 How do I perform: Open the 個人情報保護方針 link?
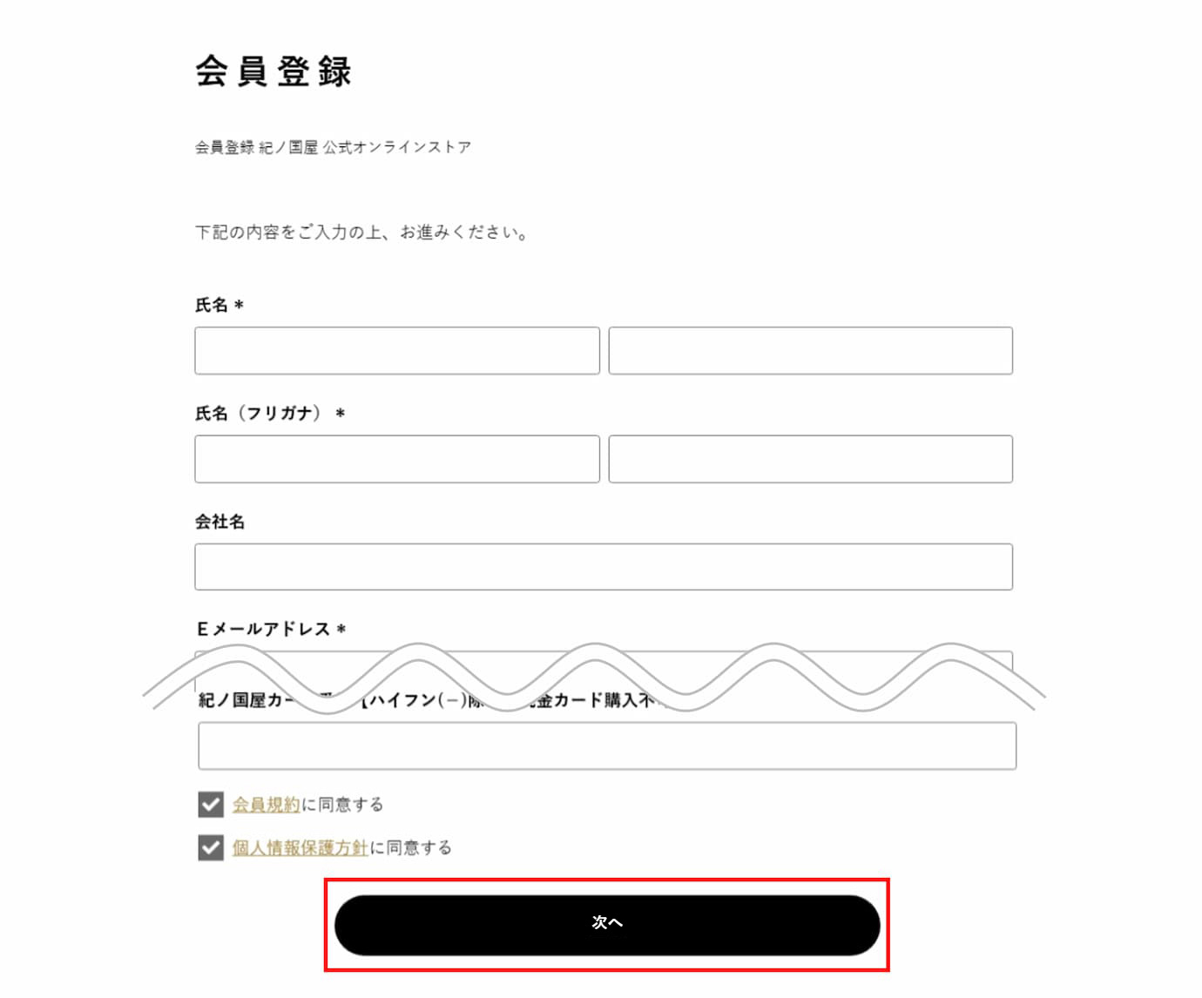pyautogui.click(x=300, y=847)
